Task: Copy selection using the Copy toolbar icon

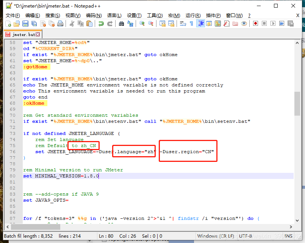Action: [x=81, y=24]
